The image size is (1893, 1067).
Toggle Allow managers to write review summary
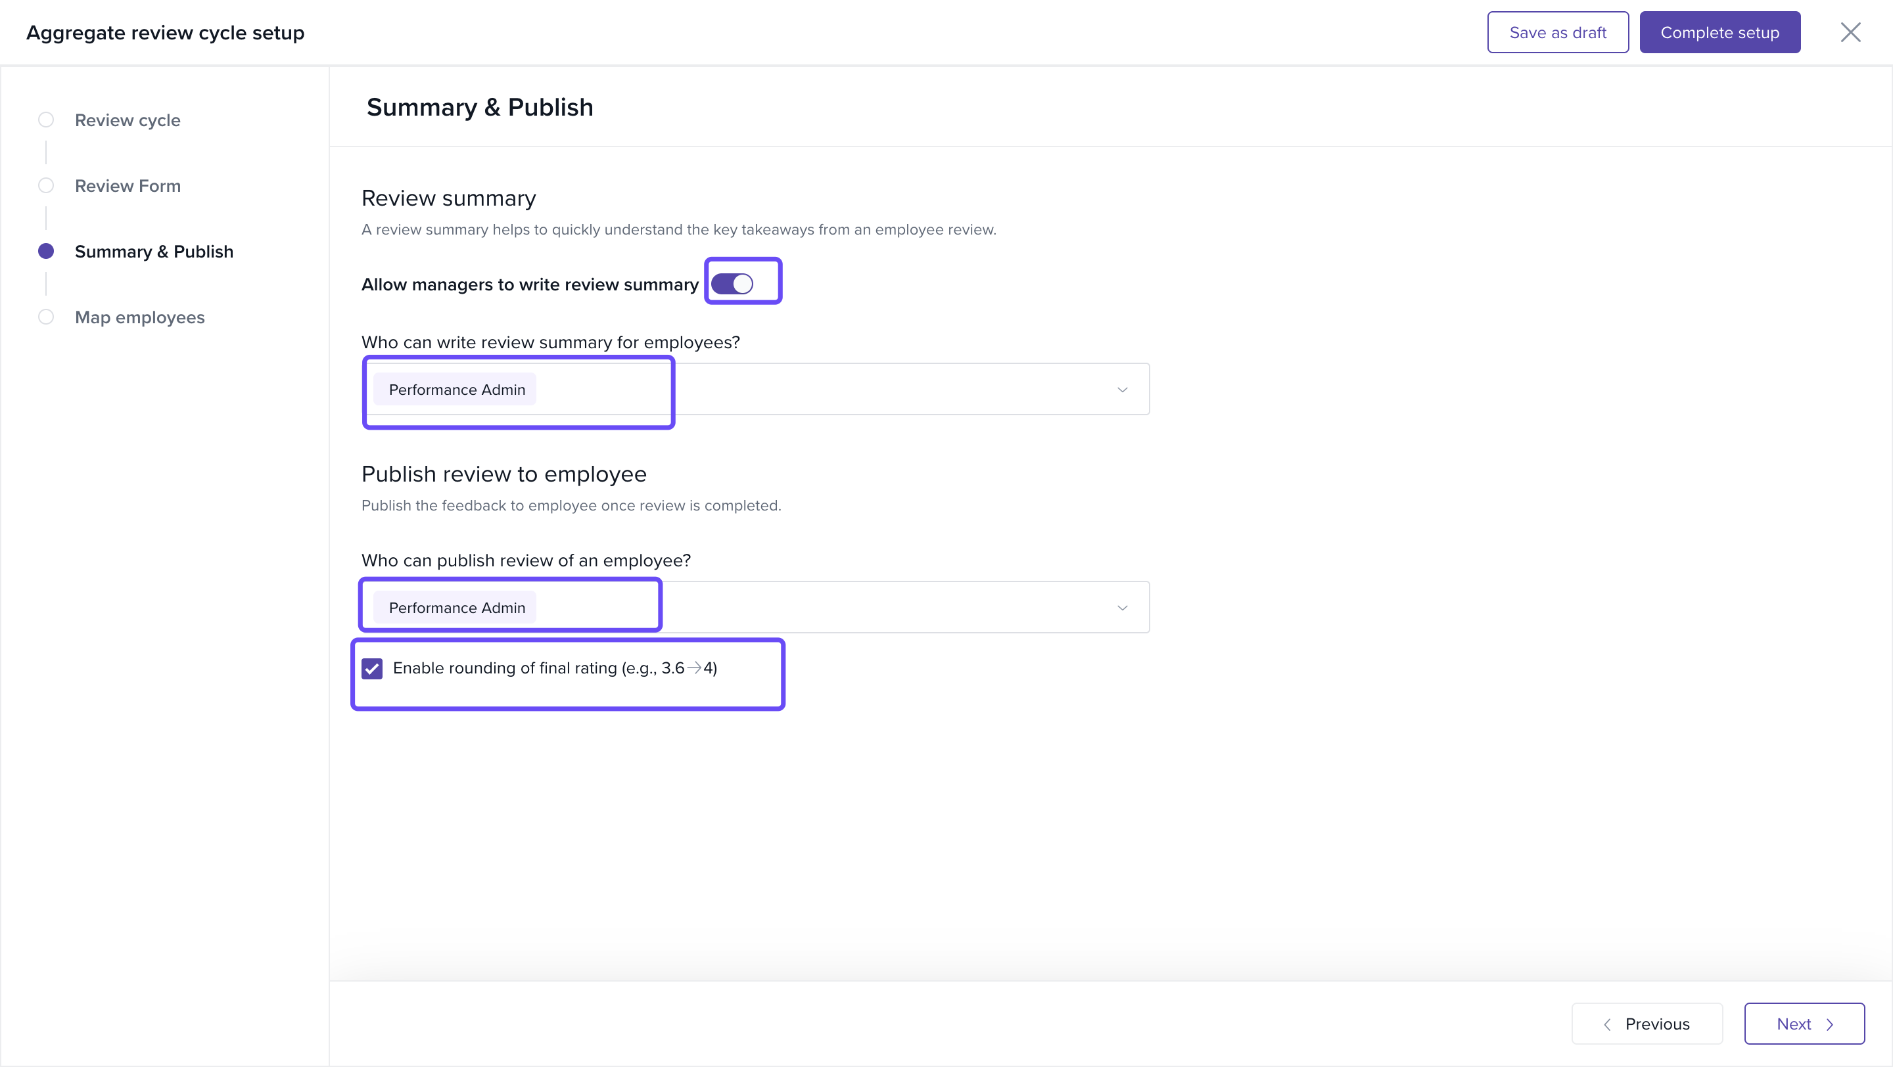click(x=732, y=284)
